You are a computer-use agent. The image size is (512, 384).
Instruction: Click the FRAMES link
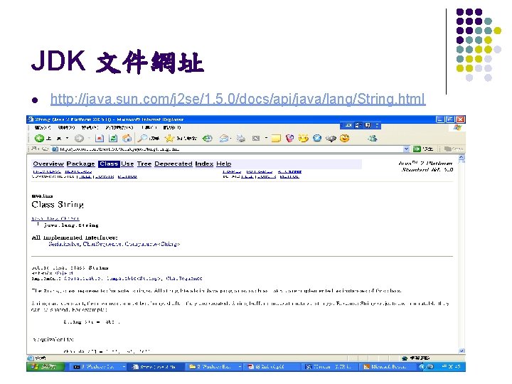coord(232,171)
